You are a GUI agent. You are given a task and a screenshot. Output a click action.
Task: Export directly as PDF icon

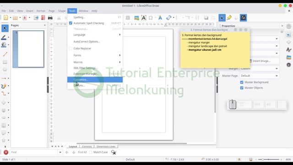[43, 18]
